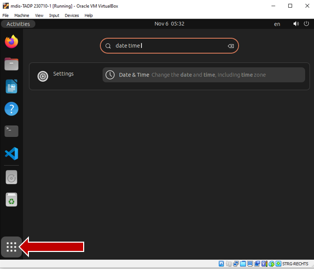Minimize the VirtualBox window
This screenshot has height=269, width=314.
point(273,6)
